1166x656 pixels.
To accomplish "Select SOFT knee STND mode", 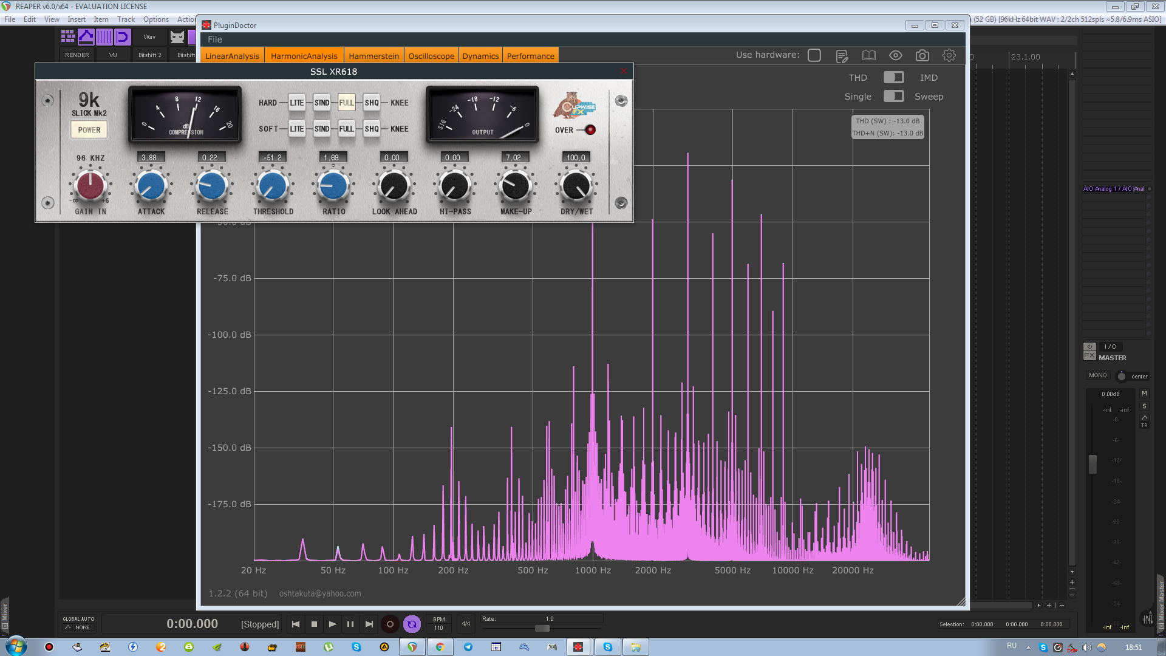I will point(322,129).
